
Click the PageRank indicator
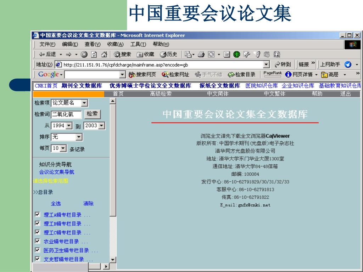pyautogui.click(x=273, y=74)
